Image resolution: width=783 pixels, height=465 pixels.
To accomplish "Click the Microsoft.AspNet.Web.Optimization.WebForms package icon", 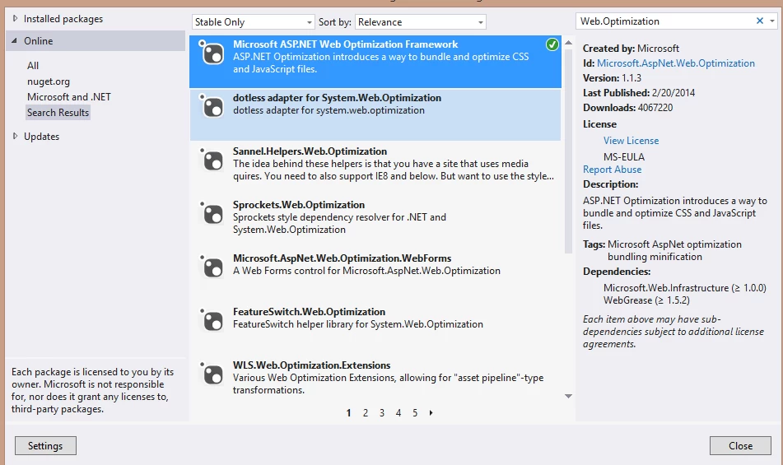I will tap(212, 266).
